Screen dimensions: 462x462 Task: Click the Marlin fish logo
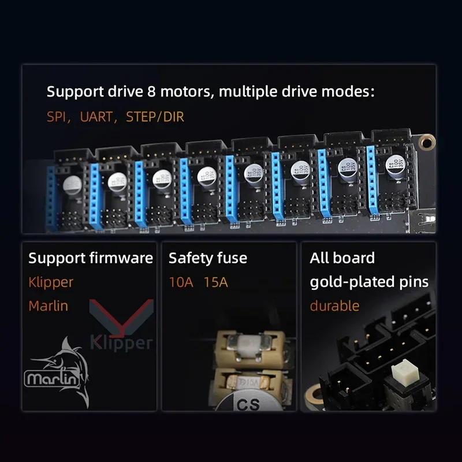click(57, 372)
